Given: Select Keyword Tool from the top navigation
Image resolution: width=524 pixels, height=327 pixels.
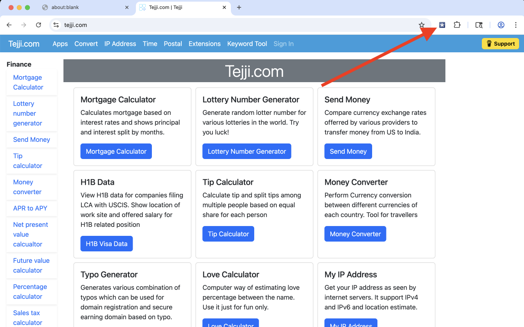Looking at the screenshot, I should 247,44.
